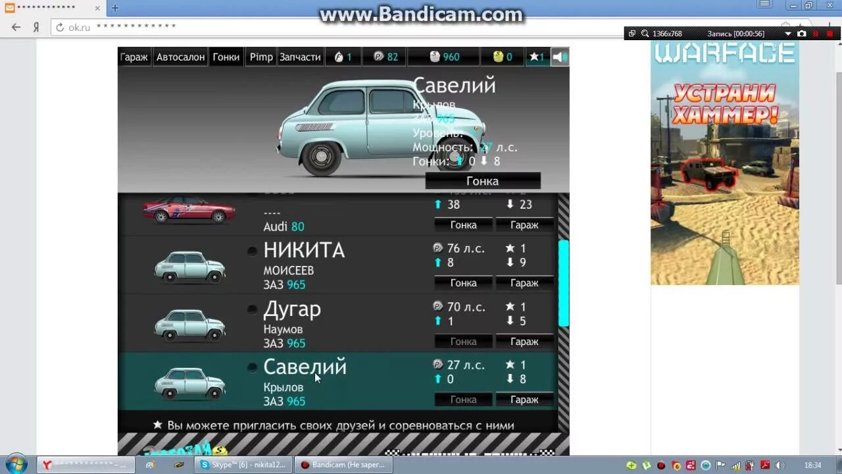The width and height of the screenshot is (842, 474).
Task: Take a screenshot with Bandicam camera icon
Action: click(x=801, y=33)
